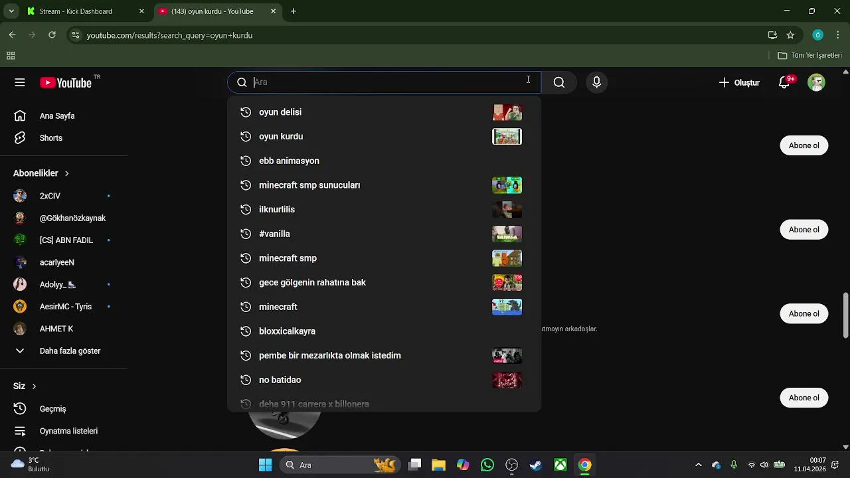
Task: Select suggestion 'minecraft smp sunucuları'
Action: (x=384, y=185)
